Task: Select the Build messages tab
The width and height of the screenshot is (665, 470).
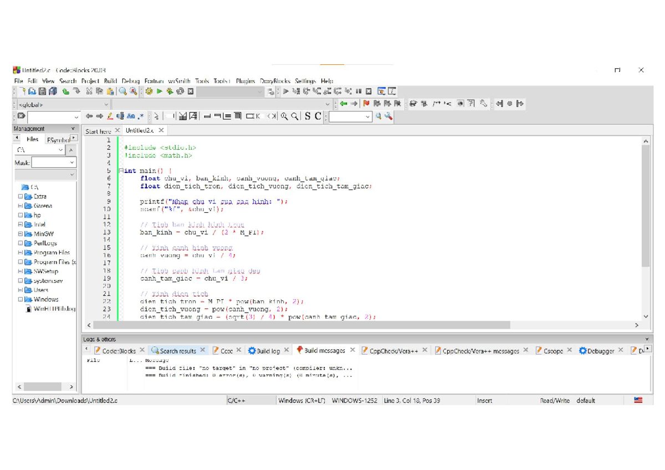Action: coord(325,350)
